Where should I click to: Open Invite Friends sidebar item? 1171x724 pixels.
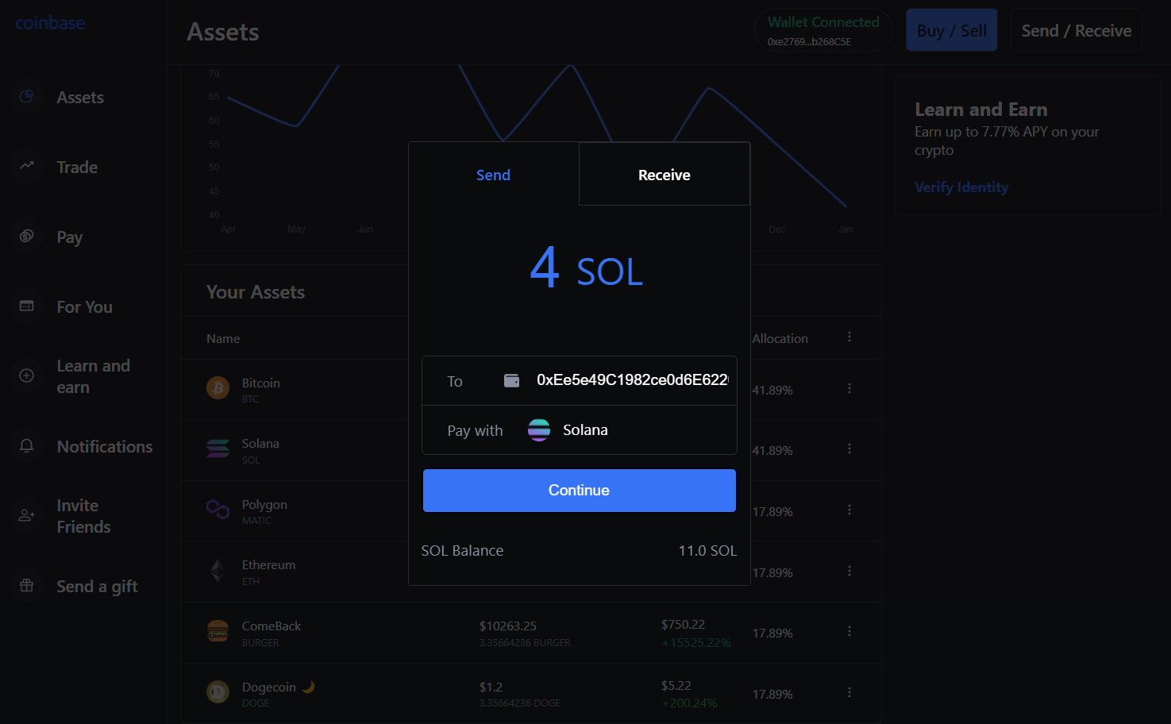83,516
